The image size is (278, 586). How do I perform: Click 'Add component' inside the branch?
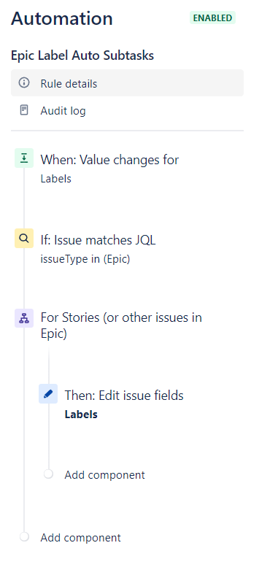[x=104, y=475]
